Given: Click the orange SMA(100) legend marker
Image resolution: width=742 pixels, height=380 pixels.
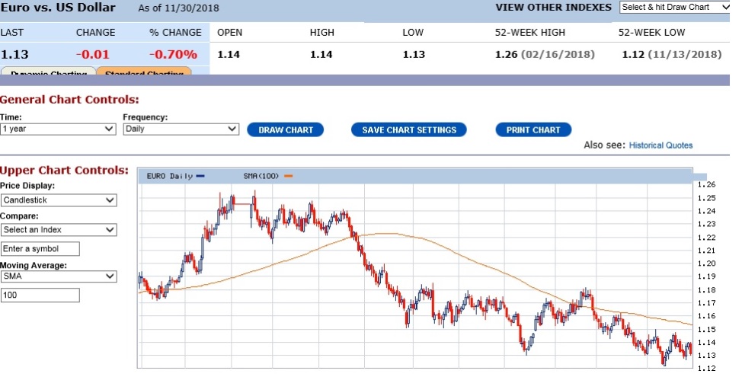Looking at the screenshot, I should click(x=288, y=176).
